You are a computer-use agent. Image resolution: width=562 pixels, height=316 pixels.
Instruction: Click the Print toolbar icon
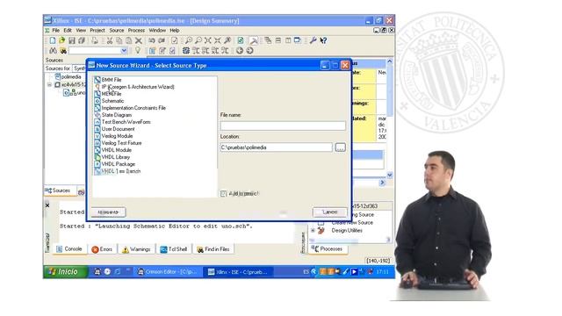click(95, 40)
